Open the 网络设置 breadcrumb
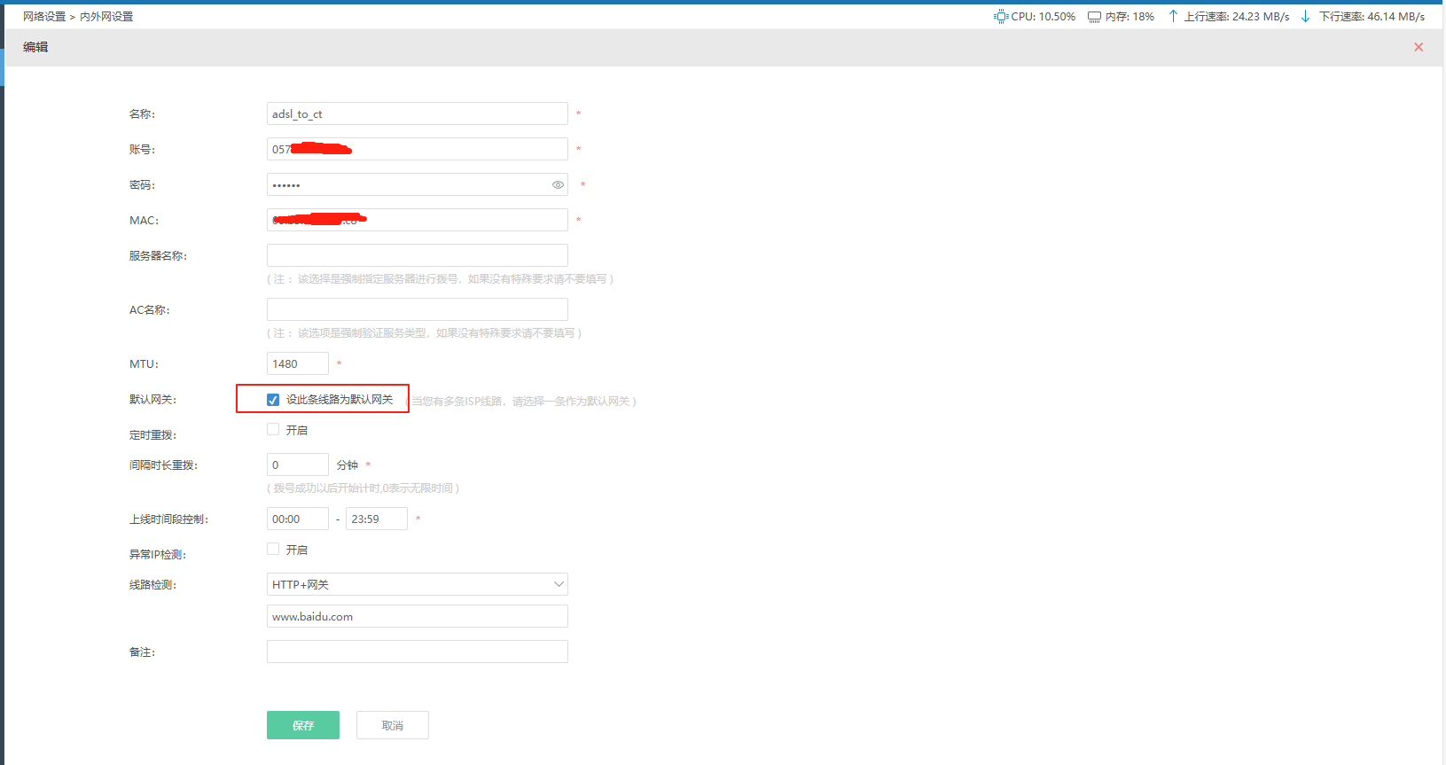 (x=44, y=16)
